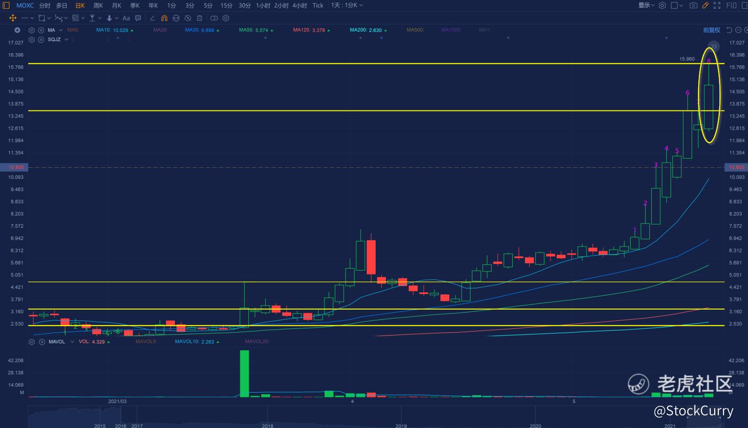Toggle the pencil drawing mode
The height and width of the screenshot is (428, 748).
pos(705,5)
